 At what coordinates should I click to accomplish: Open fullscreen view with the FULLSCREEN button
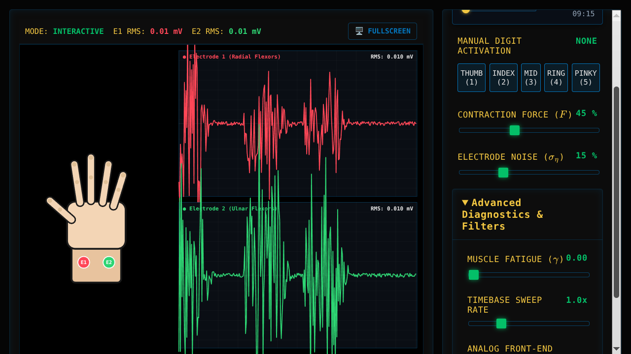383,31
